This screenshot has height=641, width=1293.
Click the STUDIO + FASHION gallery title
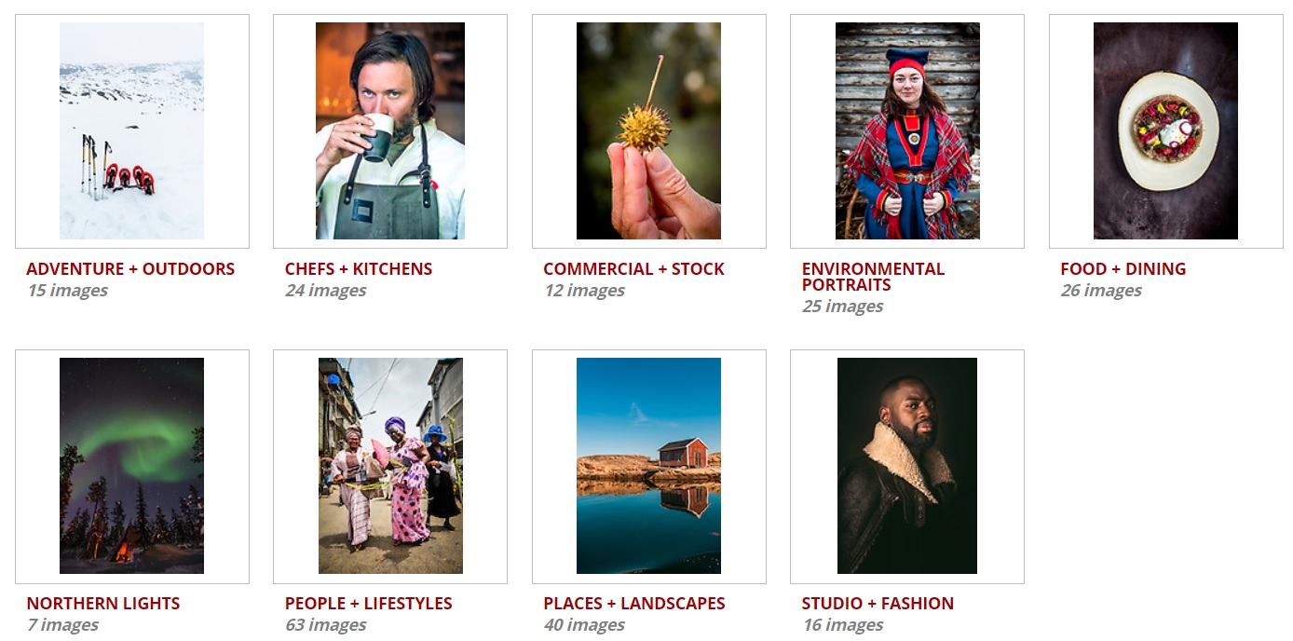pos(878,604)
